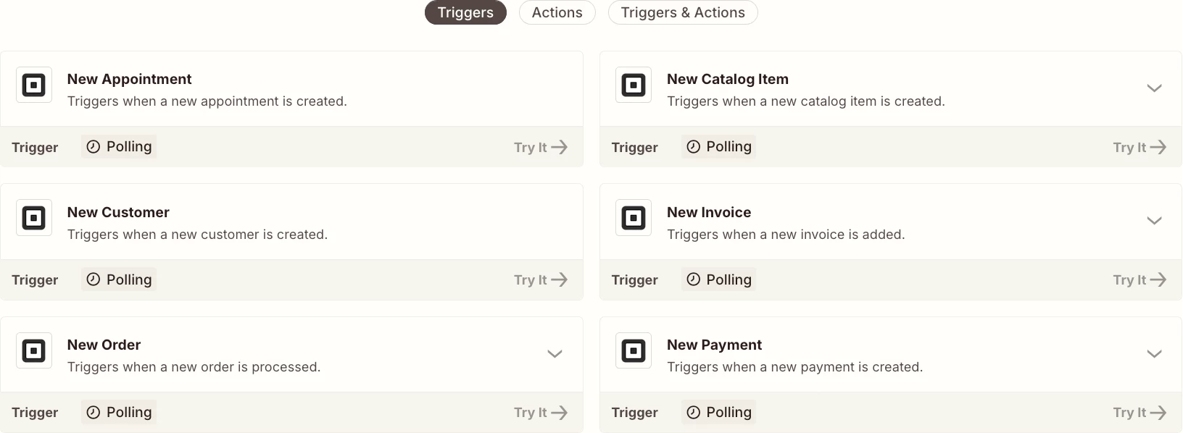Click Square icon beside New Appointment
This screenshot has height=433, width=1183.
[x=34, y=85]
